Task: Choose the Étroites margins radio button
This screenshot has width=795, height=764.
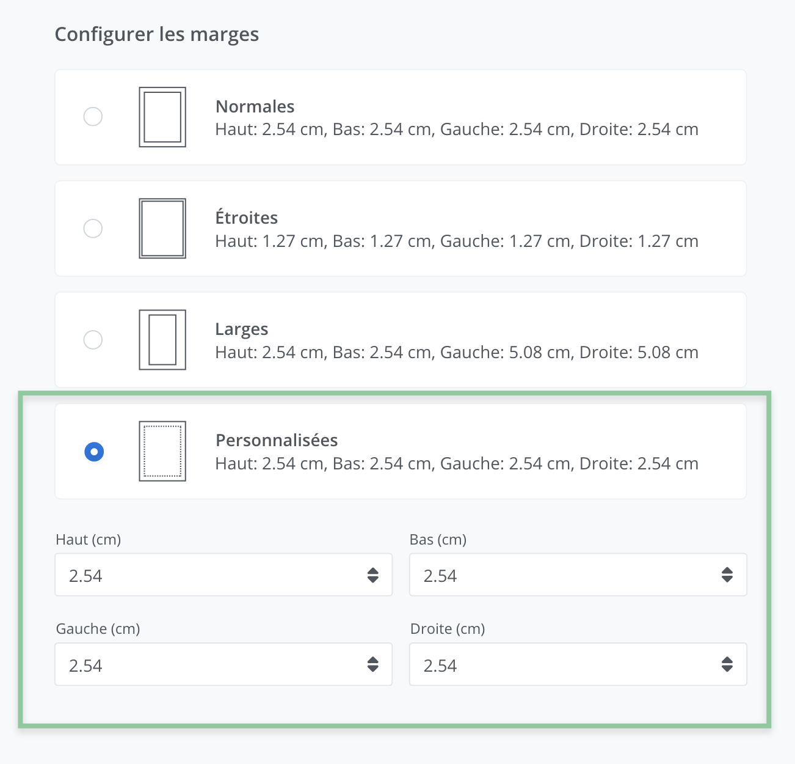Action: 93,229
